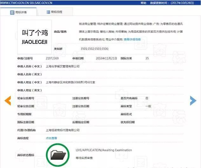Image resolution: width=201 pixels, height=168 pixels.
Task: Open 查看详细信息 link for goods/services
Action: (132, 40)
